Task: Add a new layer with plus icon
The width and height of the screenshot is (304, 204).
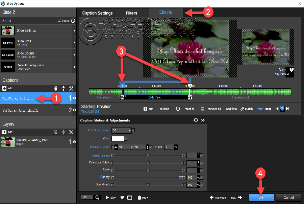Action: click(x=4, y=132)
